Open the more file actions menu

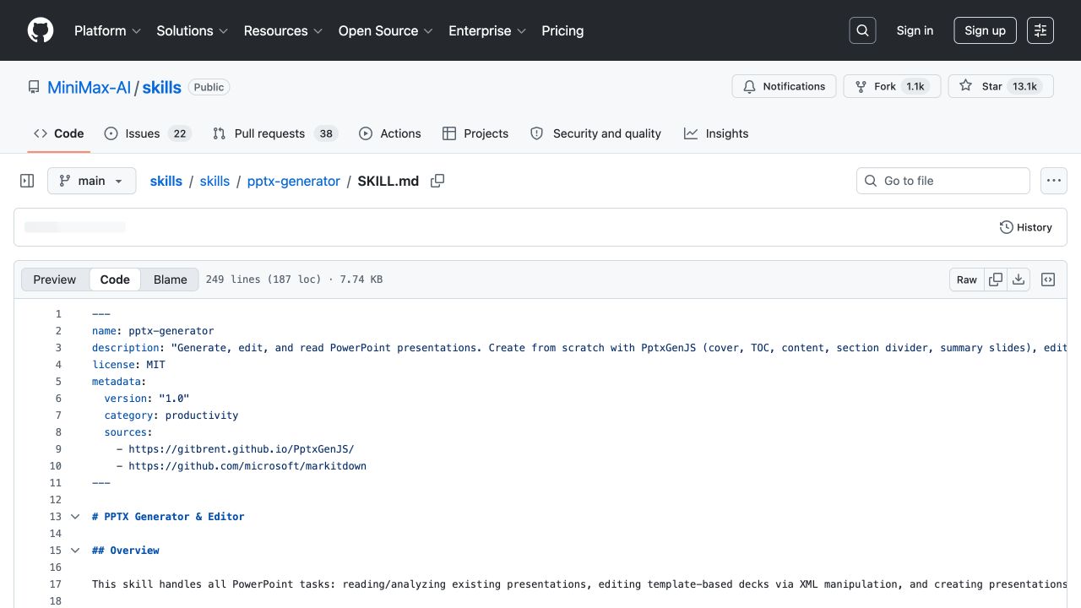pyautogui.click(x=1053, y=181)
